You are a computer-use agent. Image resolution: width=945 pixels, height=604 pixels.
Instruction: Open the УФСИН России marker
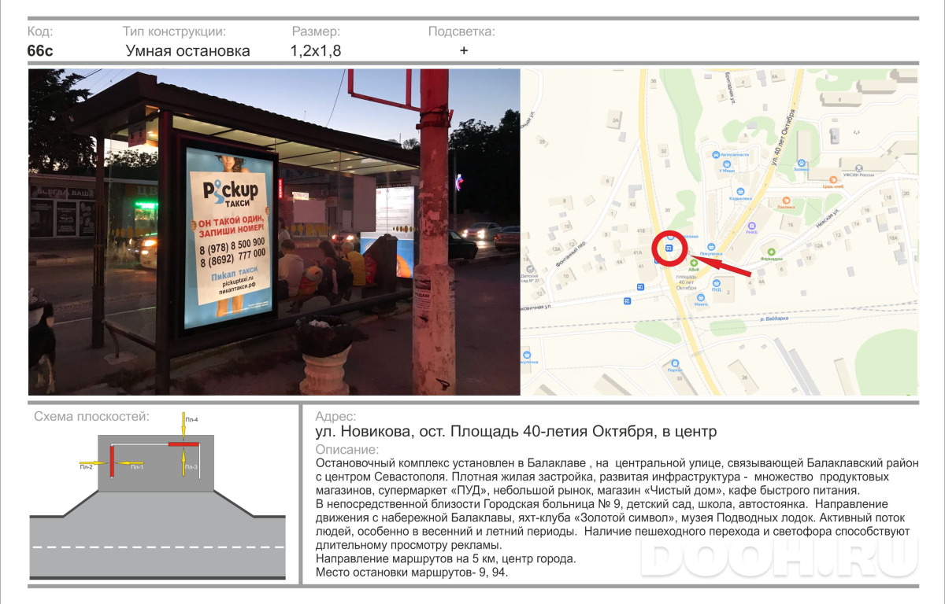point(858,168)
